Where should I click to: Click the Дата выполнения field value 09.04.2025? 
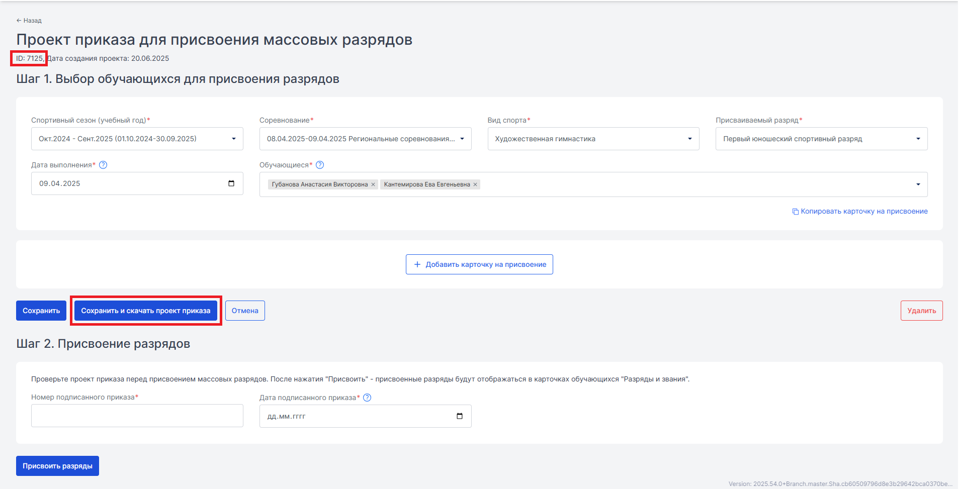tap(60, 183)
